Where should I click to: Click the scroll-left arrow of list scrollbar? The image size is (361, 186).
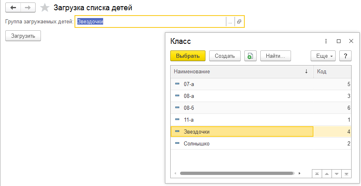[175, 173]
